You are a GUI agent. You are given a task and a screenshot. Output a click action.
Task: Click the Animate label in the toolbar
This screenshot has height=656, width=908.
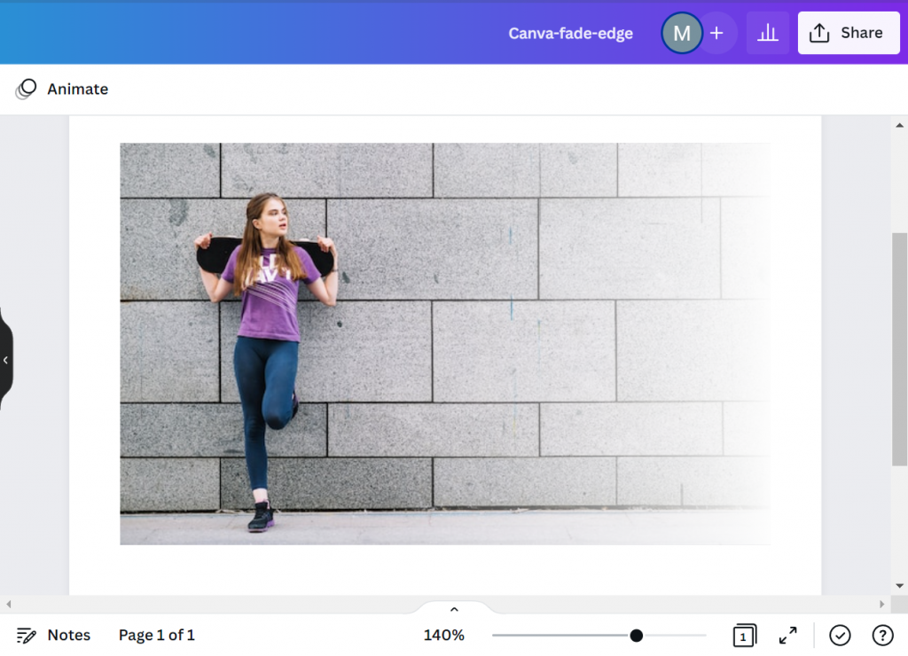79,89
